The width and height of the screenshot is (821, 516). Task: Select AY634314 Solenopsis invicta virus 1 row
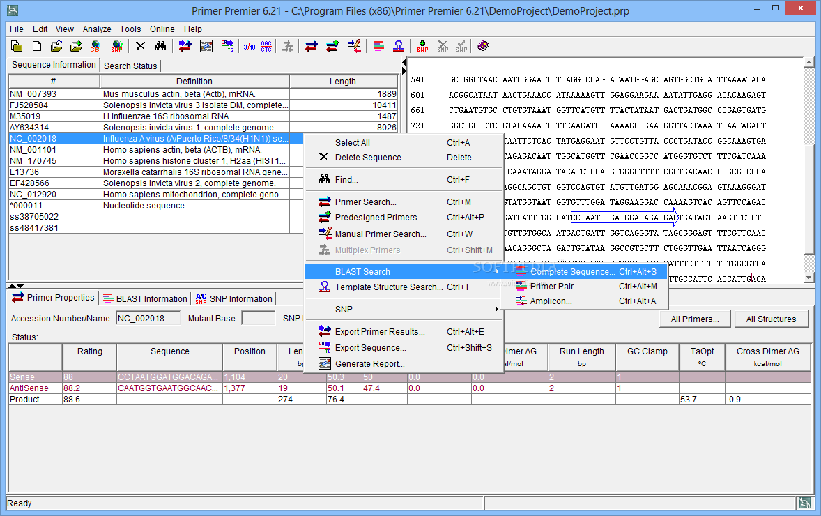[x=203, y=128]
